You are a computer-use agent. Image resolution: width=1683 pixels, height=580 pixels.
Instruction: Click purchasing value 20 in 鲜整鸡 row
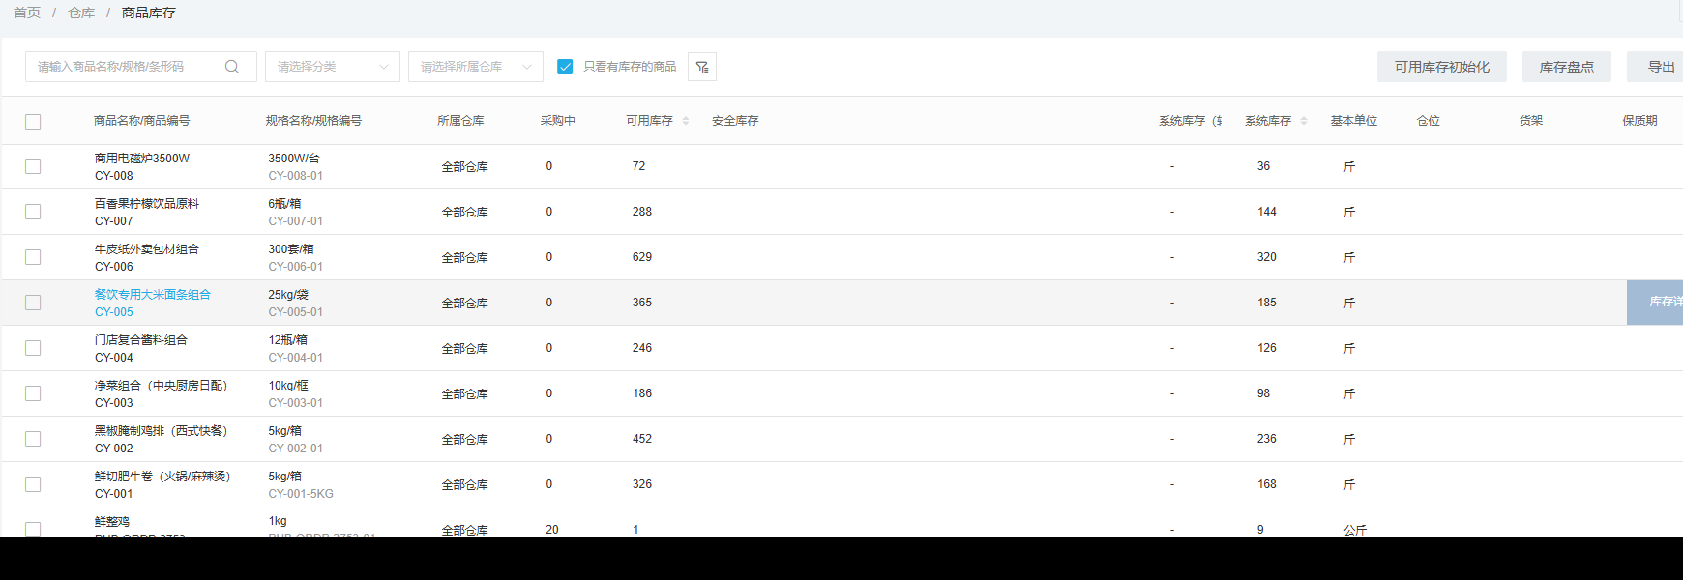[552, 530]
